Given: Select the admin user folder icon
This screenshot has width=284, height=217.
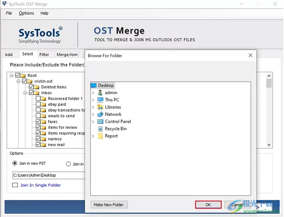Looking at the screenshot, I should click(x=100, y=93).
